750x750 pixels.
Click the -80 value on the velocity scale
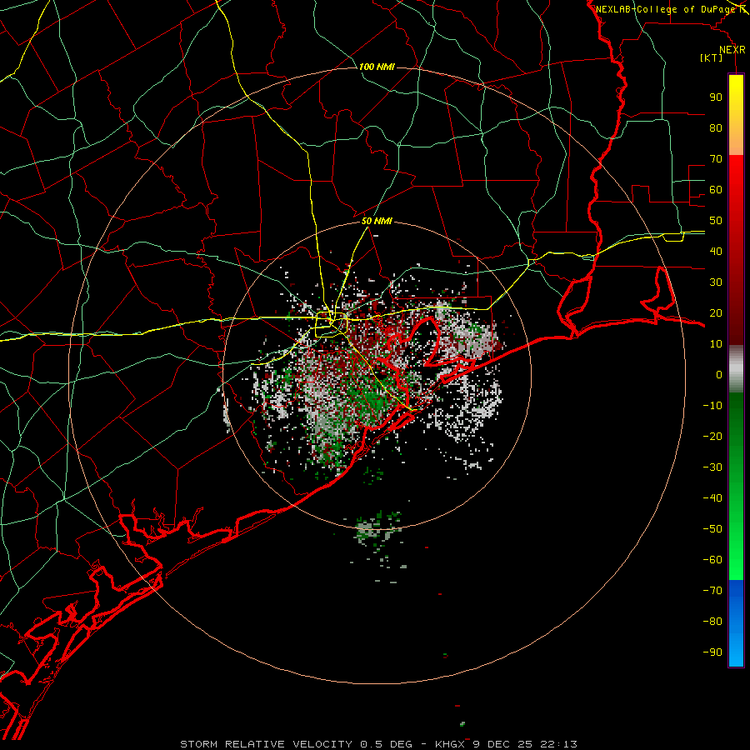(712, 622)
